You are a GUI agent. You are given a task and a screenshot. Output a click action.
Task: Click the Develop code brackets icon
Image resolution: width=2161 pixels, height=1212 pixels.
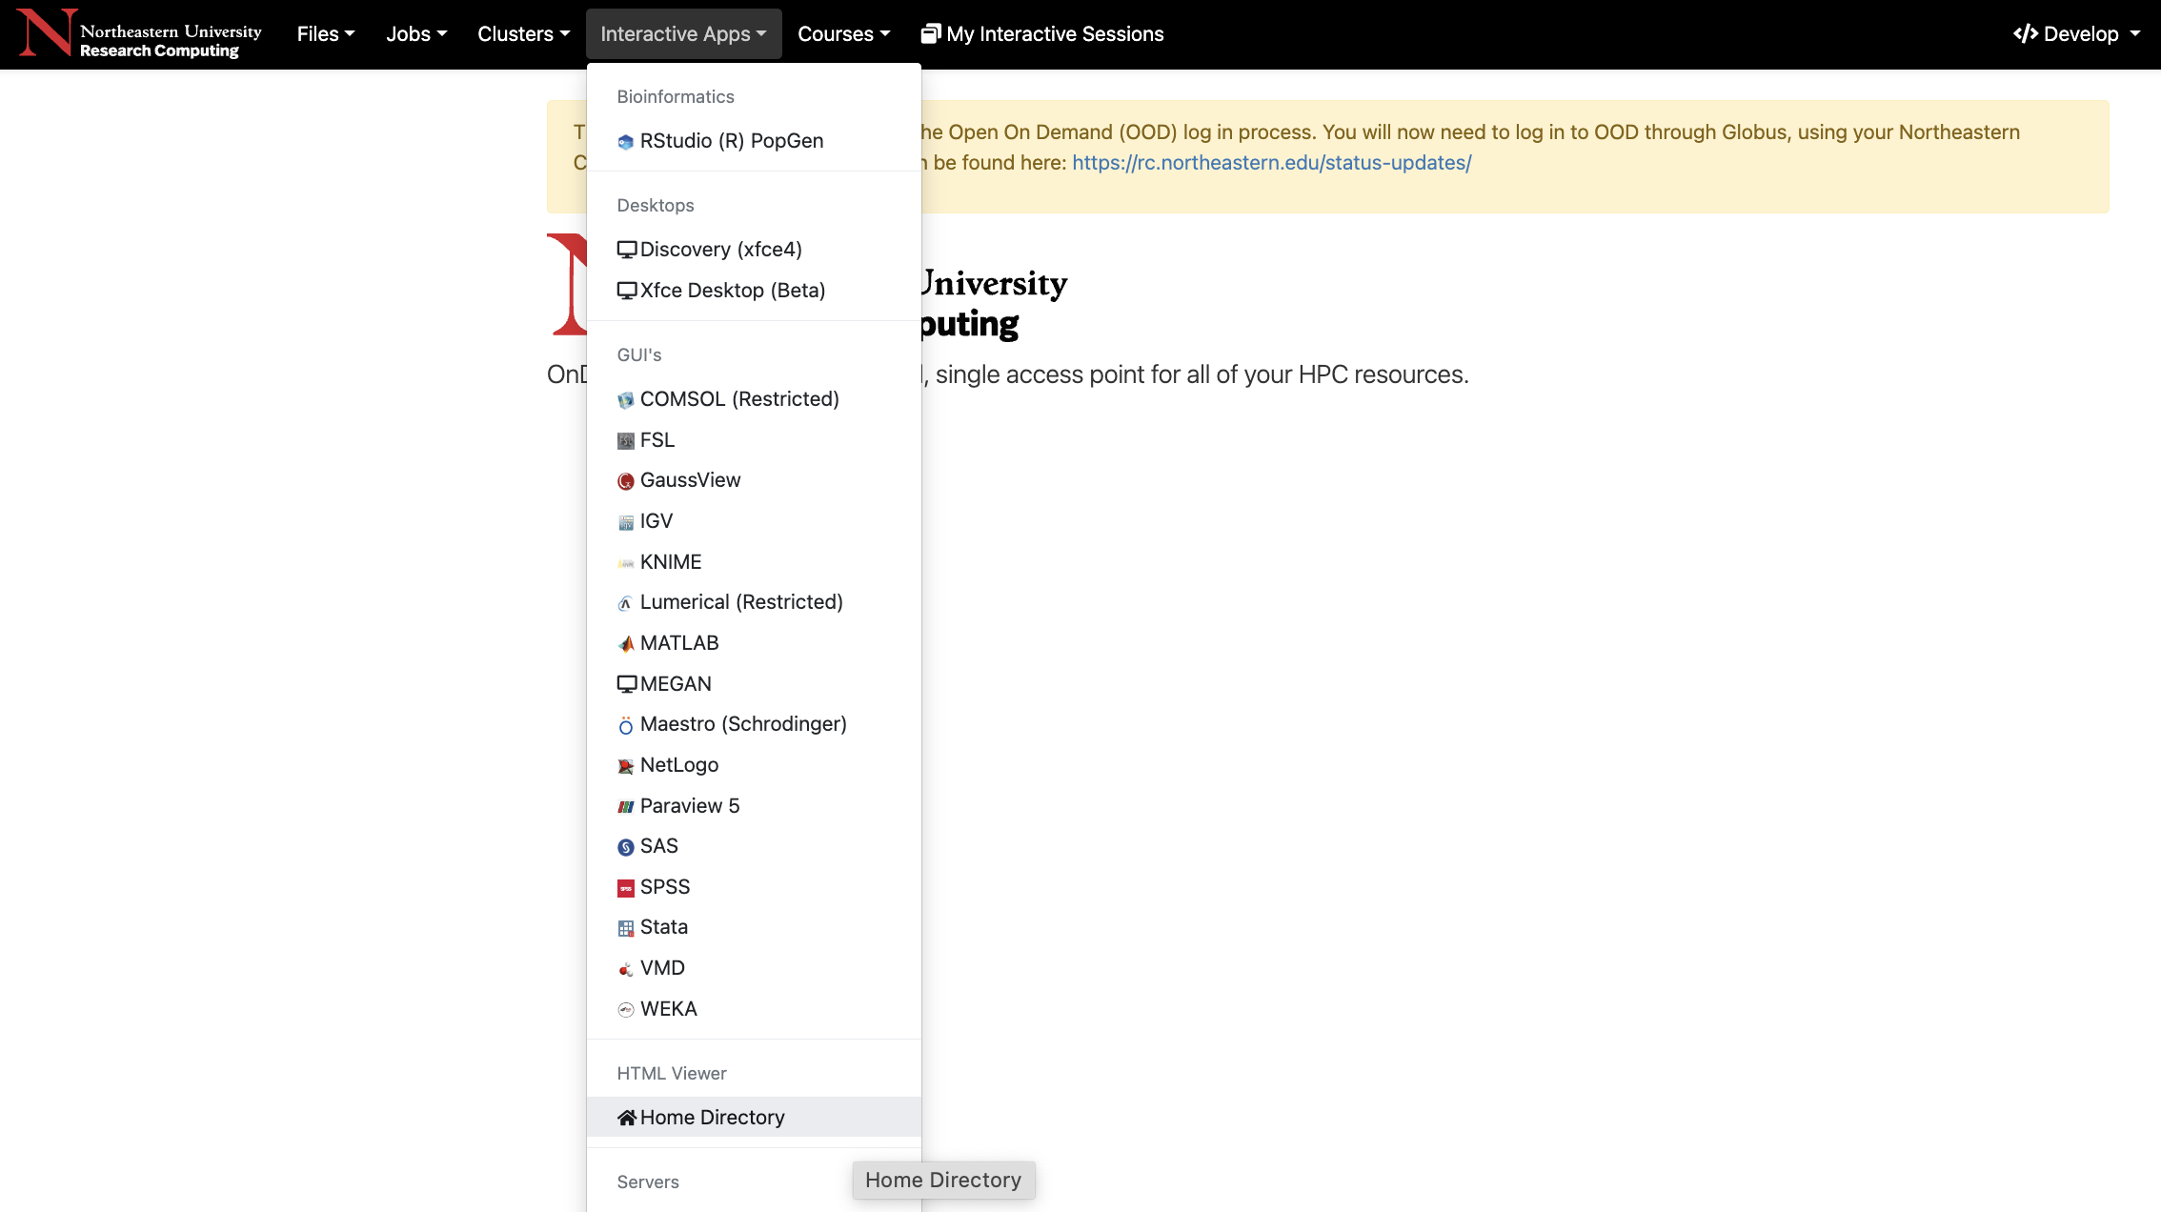click(2026, 34)
